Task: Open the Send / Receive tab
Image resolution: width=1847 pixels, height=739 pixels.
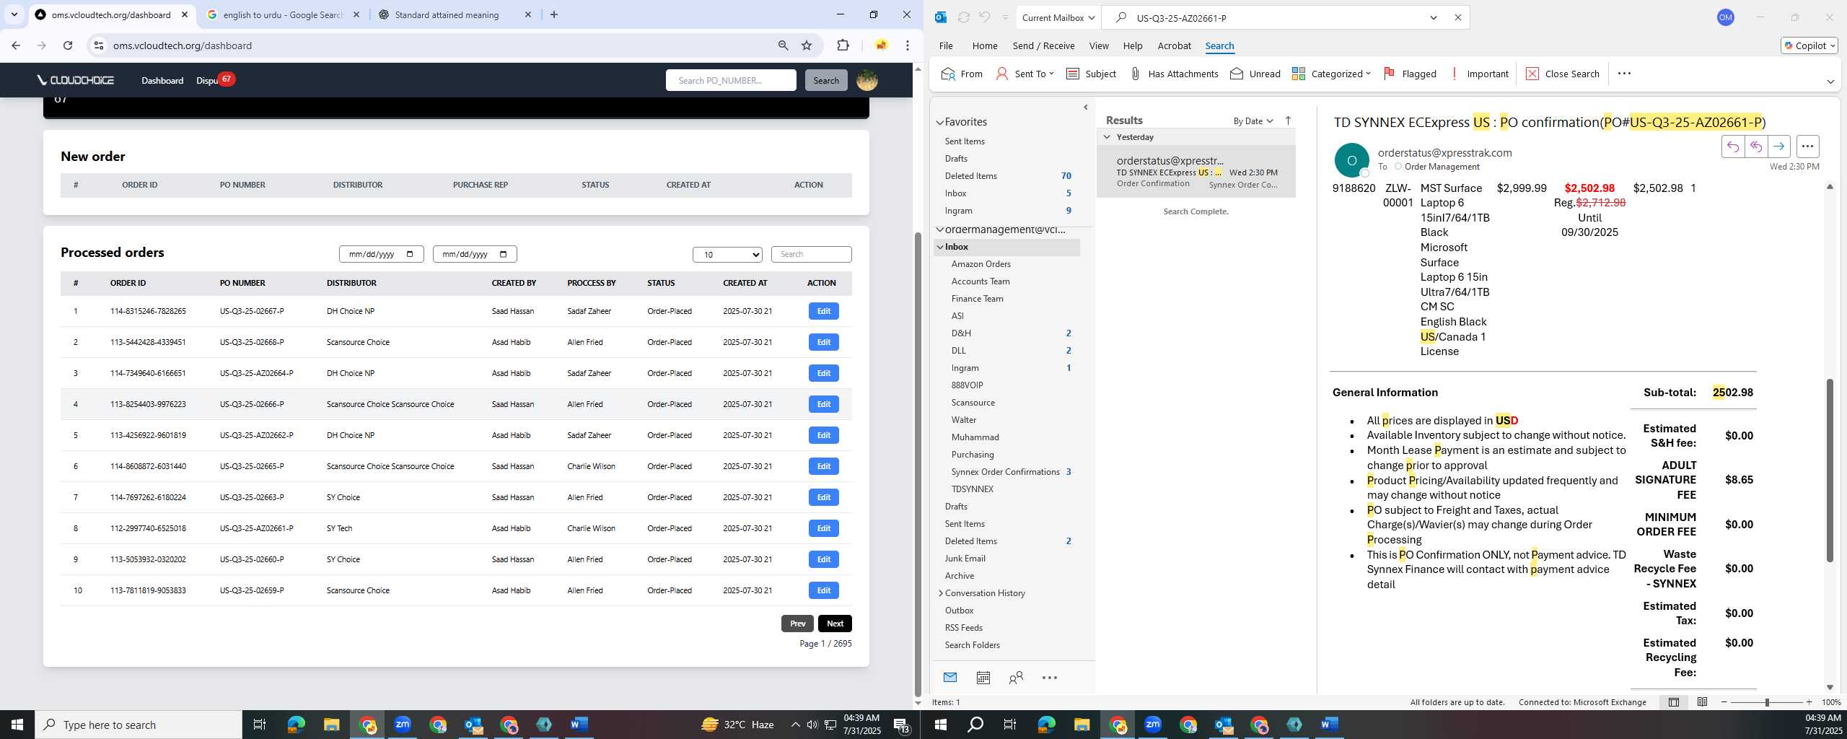Action: click(1043, 45)
